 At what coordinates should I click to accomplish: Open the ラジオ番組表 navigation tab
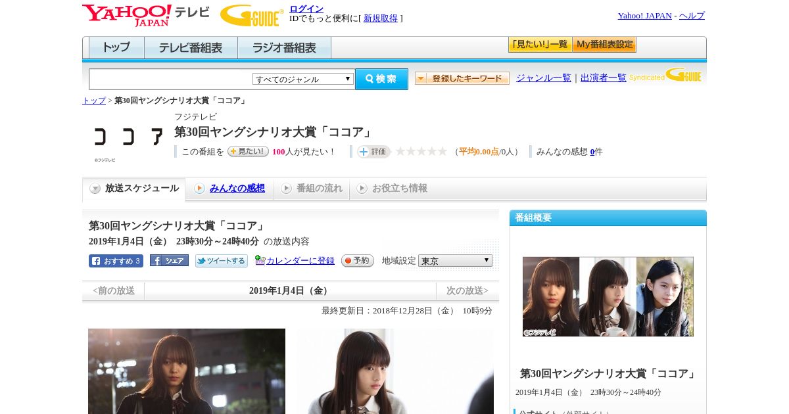(284, 48)
